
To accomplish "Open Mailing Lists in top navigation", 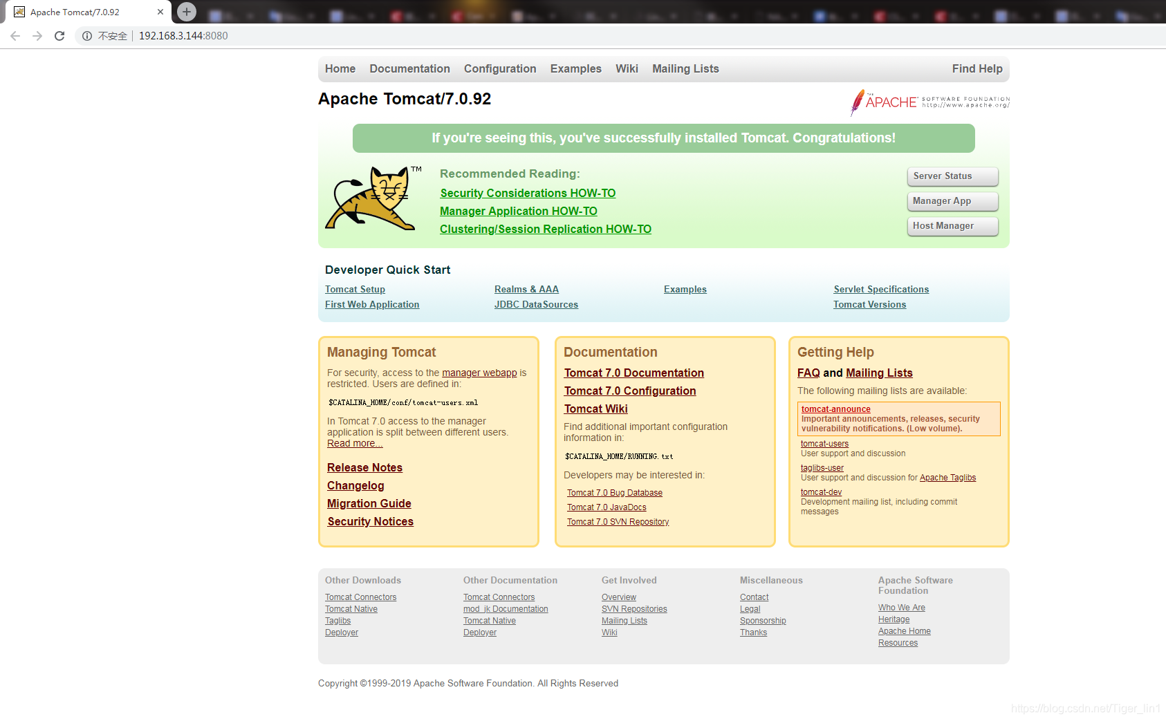I will point(685,68).
